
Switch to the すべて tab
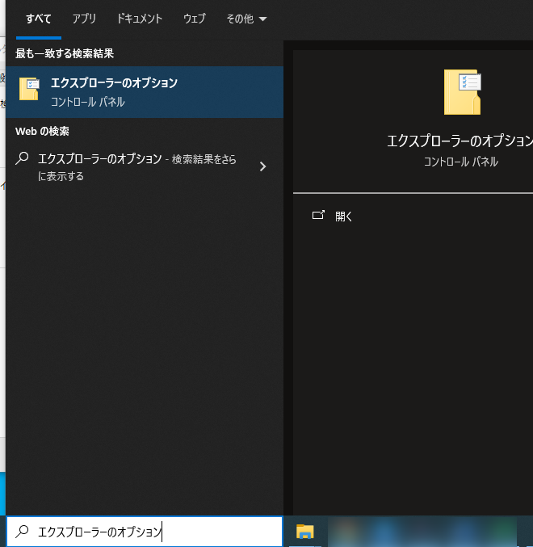[38, 19]
